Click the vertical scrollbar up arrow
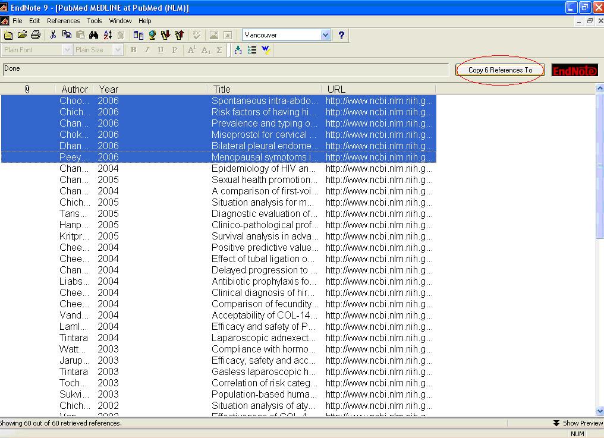This screenshot has width=604, height=438. 600,89
